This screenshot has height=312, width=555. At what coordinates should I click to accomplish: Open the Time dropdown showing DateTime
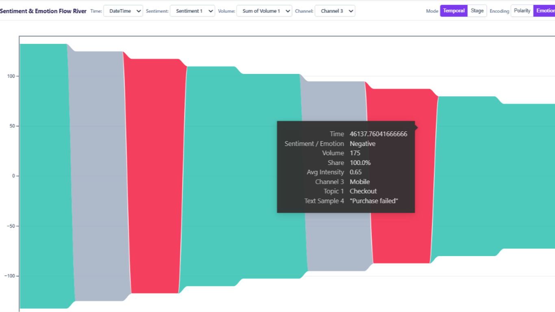pos(123,11)
